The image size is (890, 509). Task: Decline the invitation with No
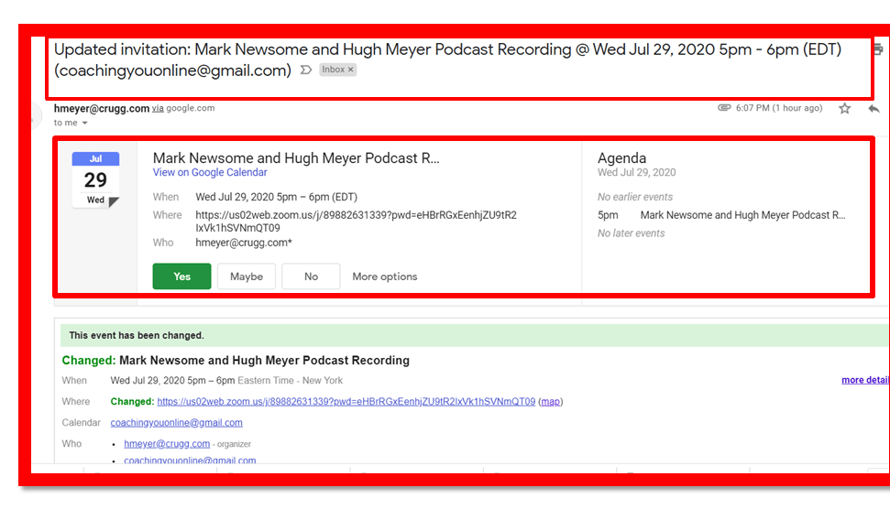[311, 276]
